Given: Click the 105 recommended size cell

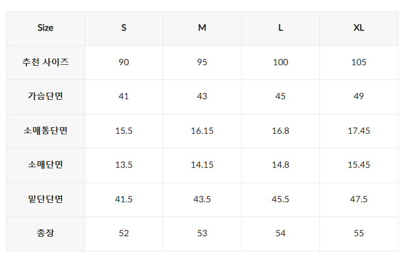Looking at the screenshot, I should click(x=359, y=62).
